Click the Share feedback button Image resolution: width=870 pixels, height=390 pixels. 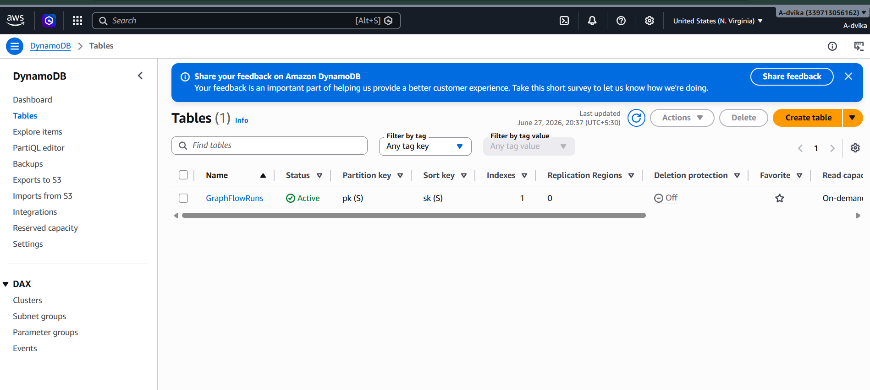792,76
